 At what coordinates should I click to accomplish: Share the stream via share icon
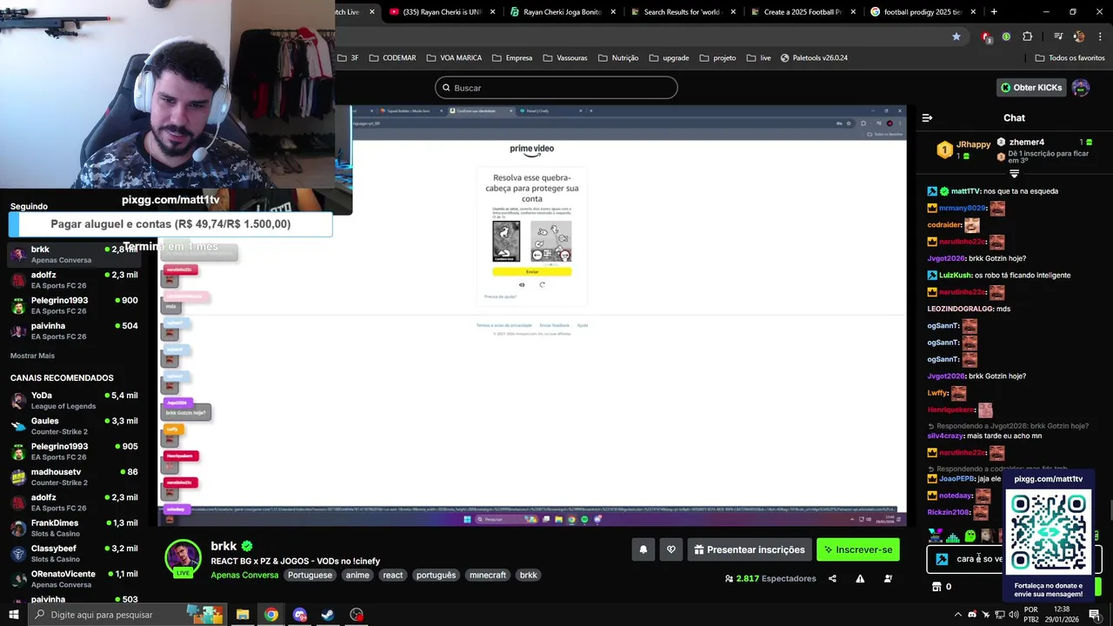pos(832,578)
